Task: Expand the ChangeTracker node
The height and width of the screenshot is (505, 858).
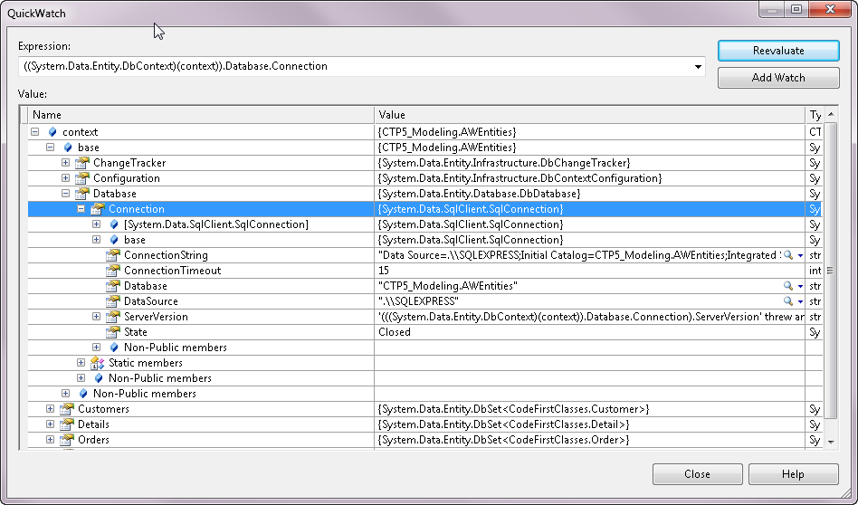Action: click(x=66, y=163)
